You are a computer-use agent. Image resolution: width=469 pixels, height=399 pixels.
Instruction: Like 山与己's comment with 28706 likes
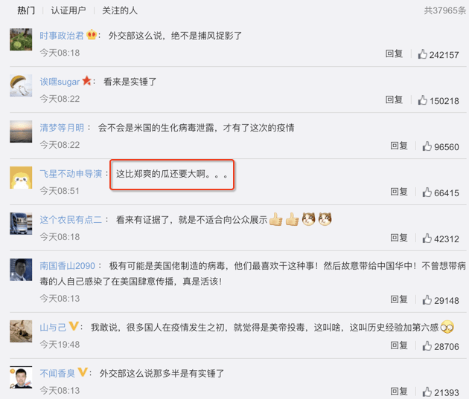coord(427,346)
